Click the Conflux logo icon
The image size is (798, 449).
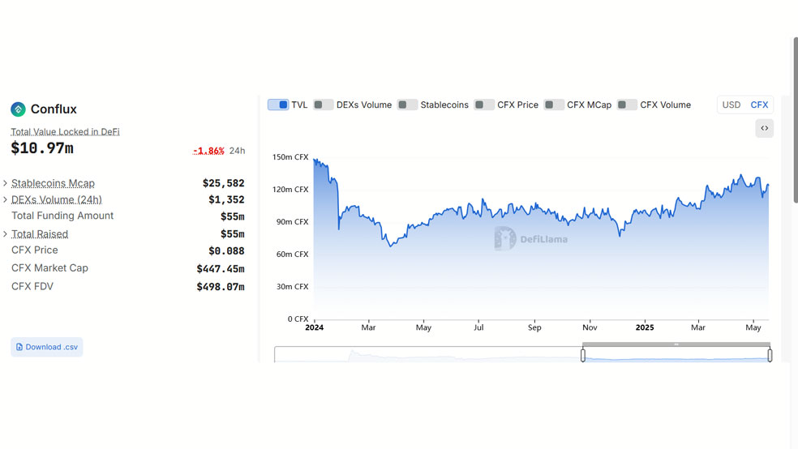tap(19, 109)
